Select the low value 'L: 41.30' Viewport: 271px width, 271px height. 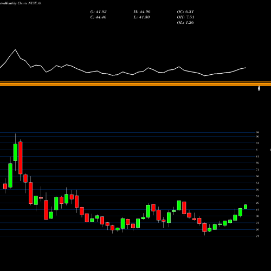[x=141, y=17]
